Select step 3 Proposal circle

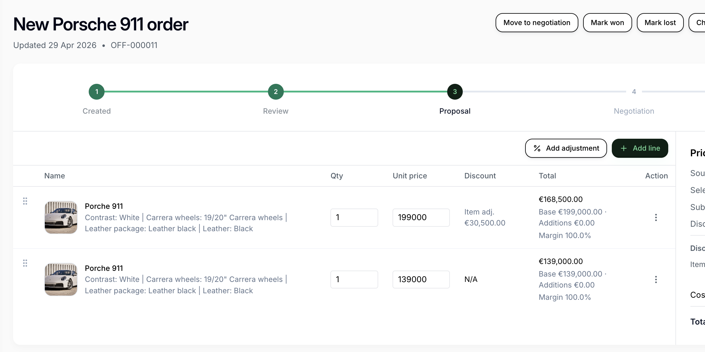pos(455,92)
